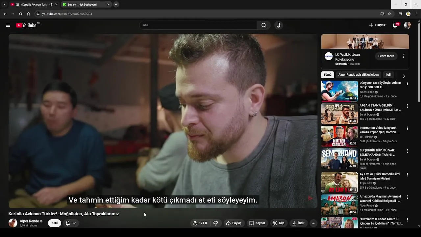Open the YouTube hamburger guide menu

point(8,25)
